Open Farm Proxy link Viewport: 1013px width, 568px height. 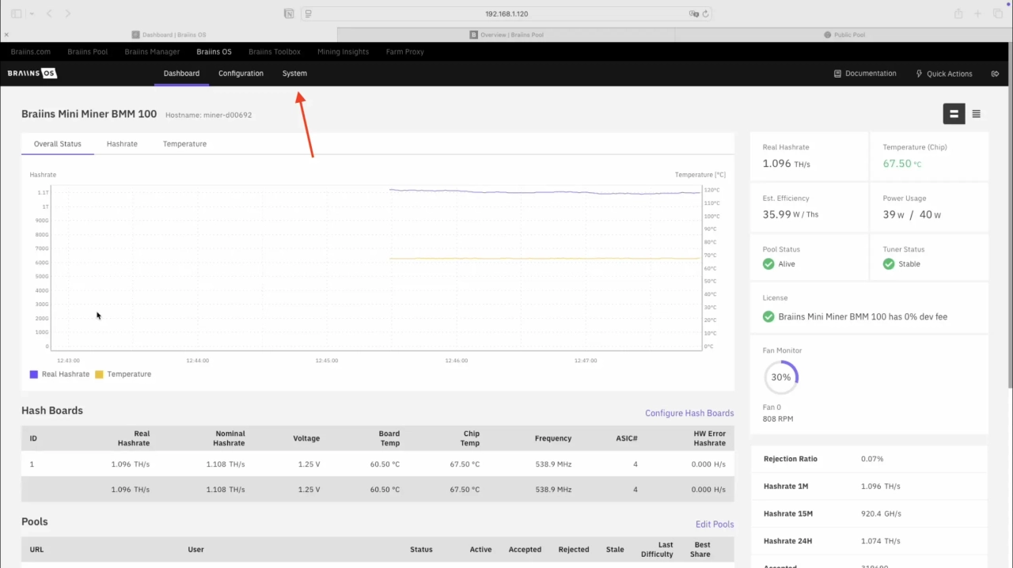click(405, 51)
